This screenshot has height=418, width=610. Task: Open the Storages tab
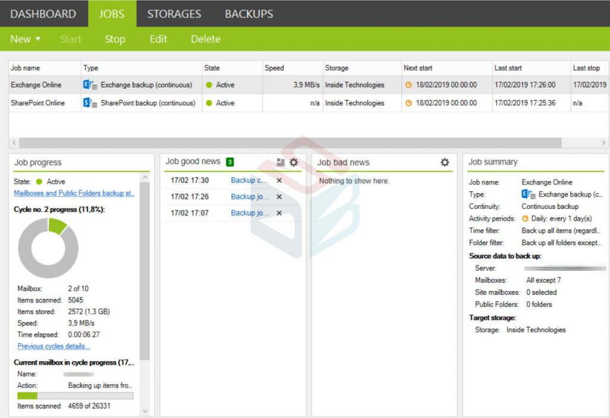pos(174,14)
